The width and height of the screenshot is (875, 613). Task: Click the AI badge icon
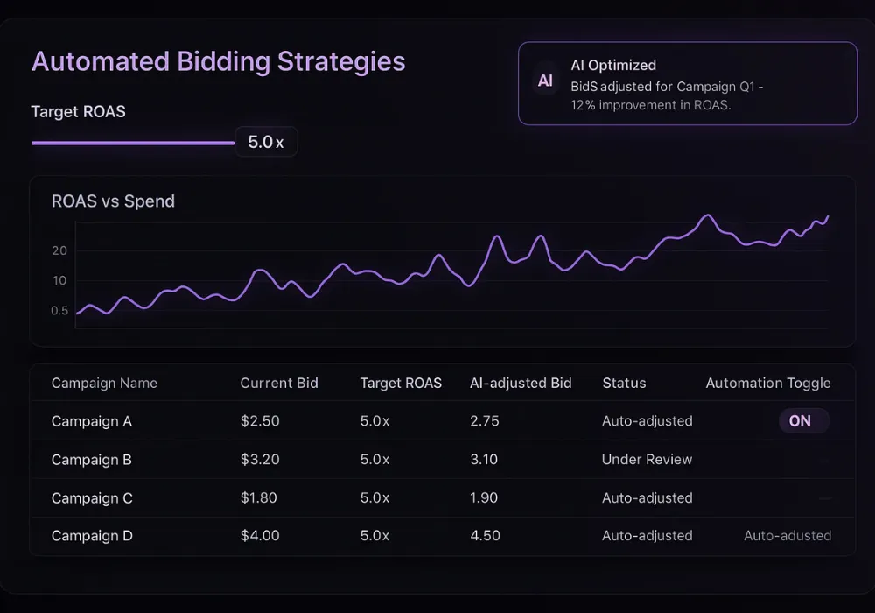[545, 81]
